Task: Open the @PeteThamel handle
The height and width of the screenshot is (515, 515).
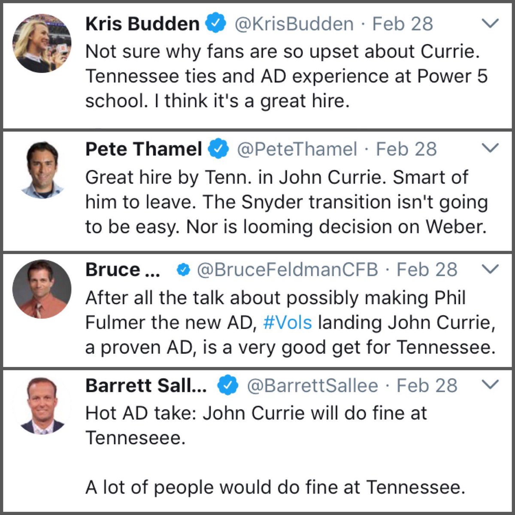Action: [x=297, y=149]
